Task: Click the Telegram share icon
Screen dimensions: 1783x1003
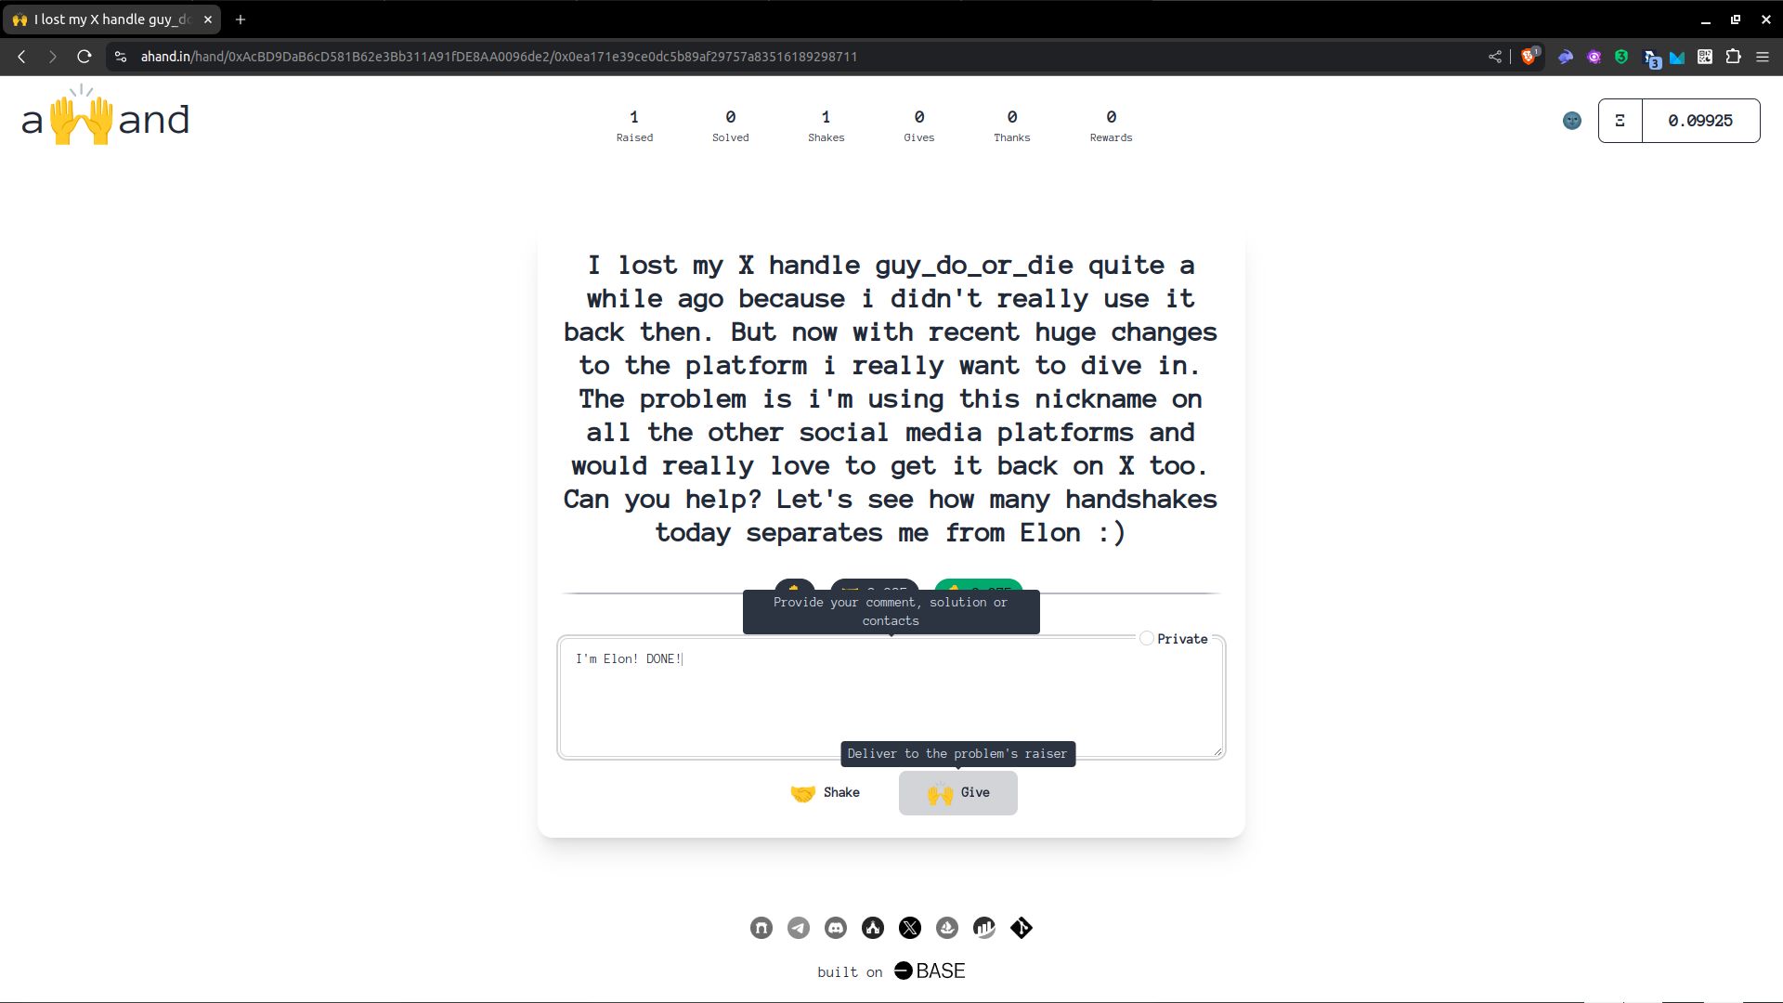Action: click(x=797, y=929)
